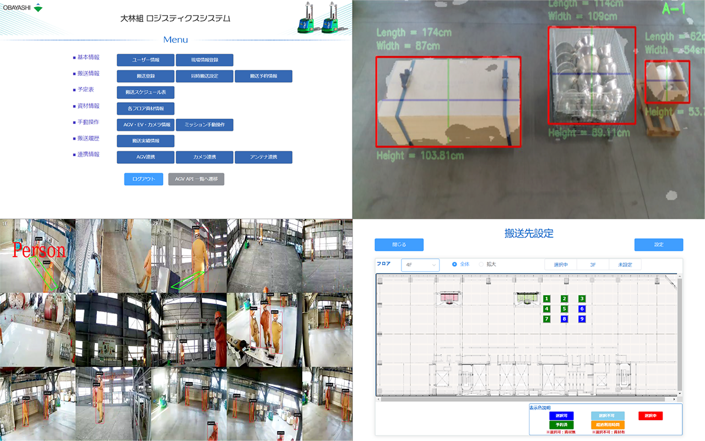Viewport: 705px width, 441px height.
Task: Open the フロア 4F dropdown
Action: coord(420,265)
